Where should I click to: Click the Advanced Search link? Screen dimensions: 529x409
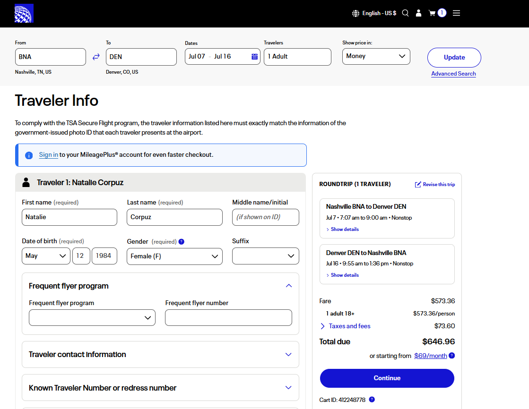[x=453, y=74]
